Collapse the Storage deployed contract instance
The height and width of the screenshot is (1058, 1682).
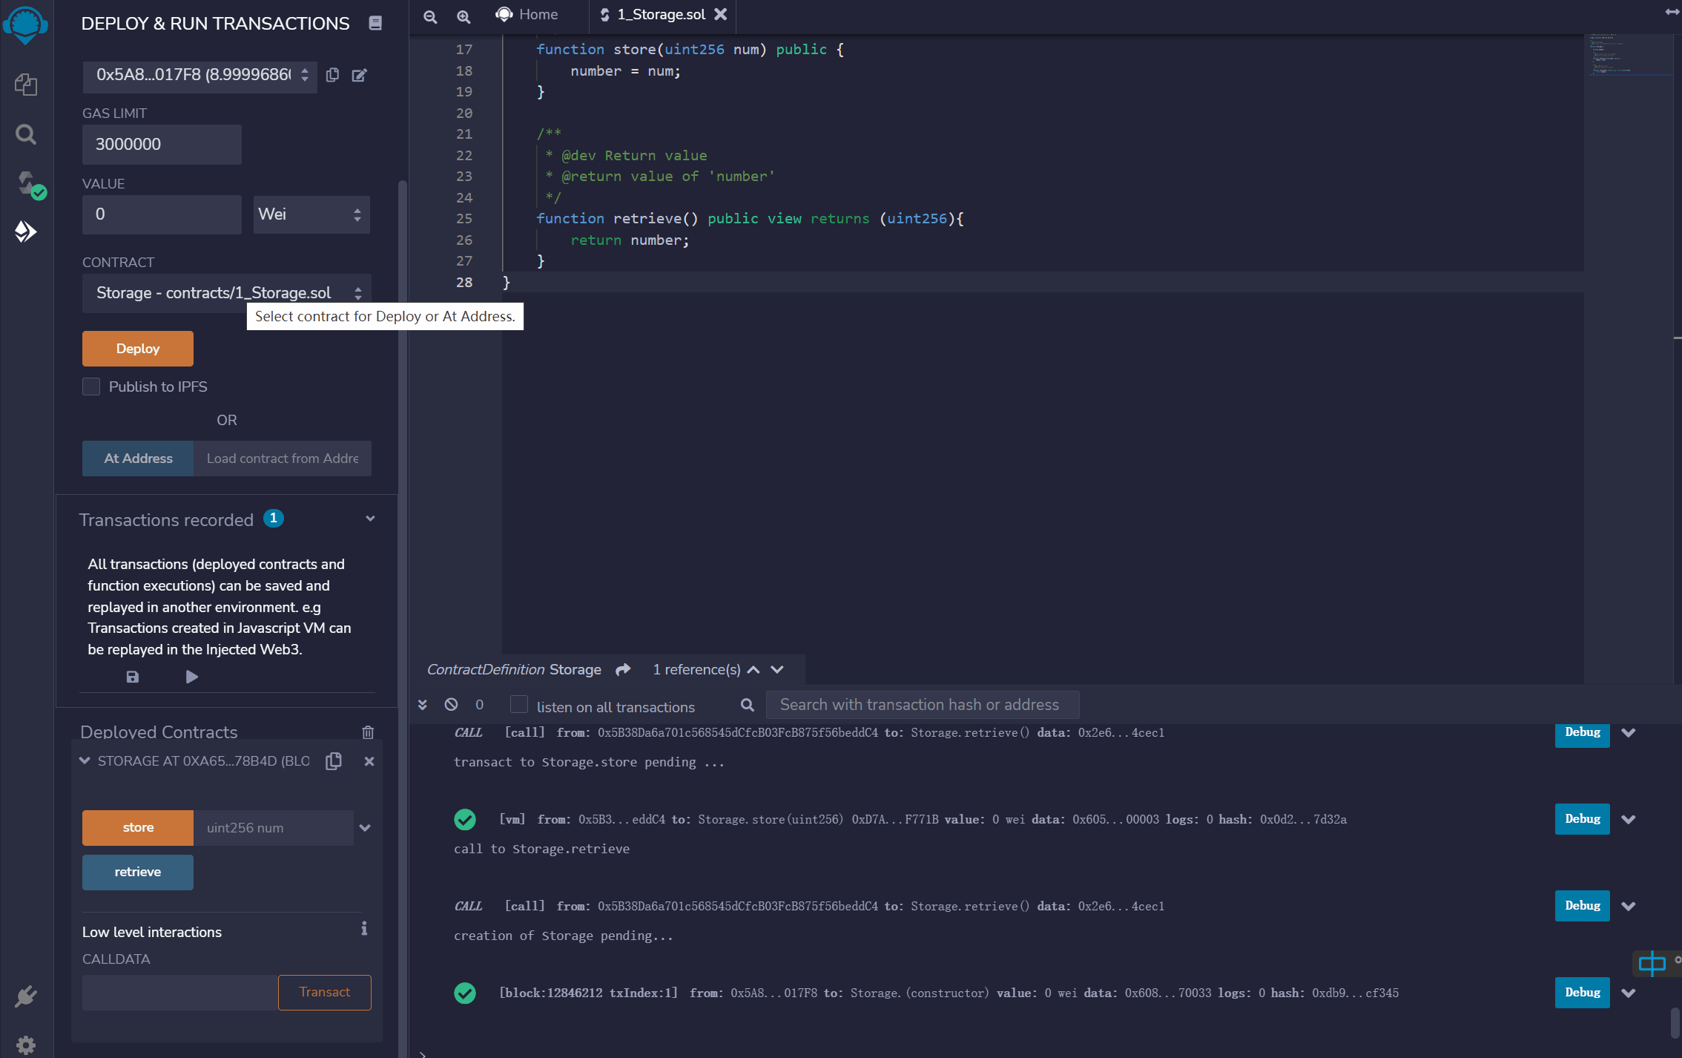click(x=85, y=761)
